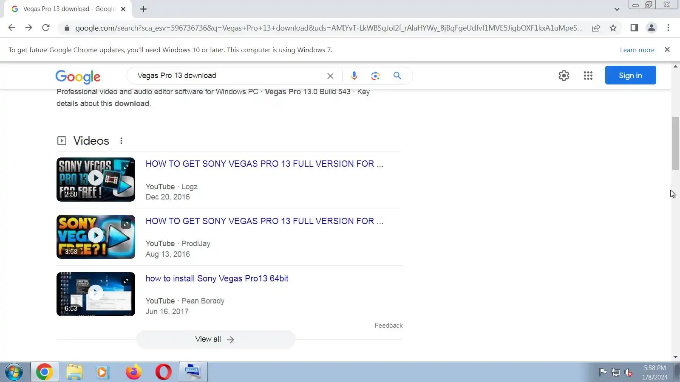Go back to the previous page
This screenshot has width=680, height=382.
11,28
